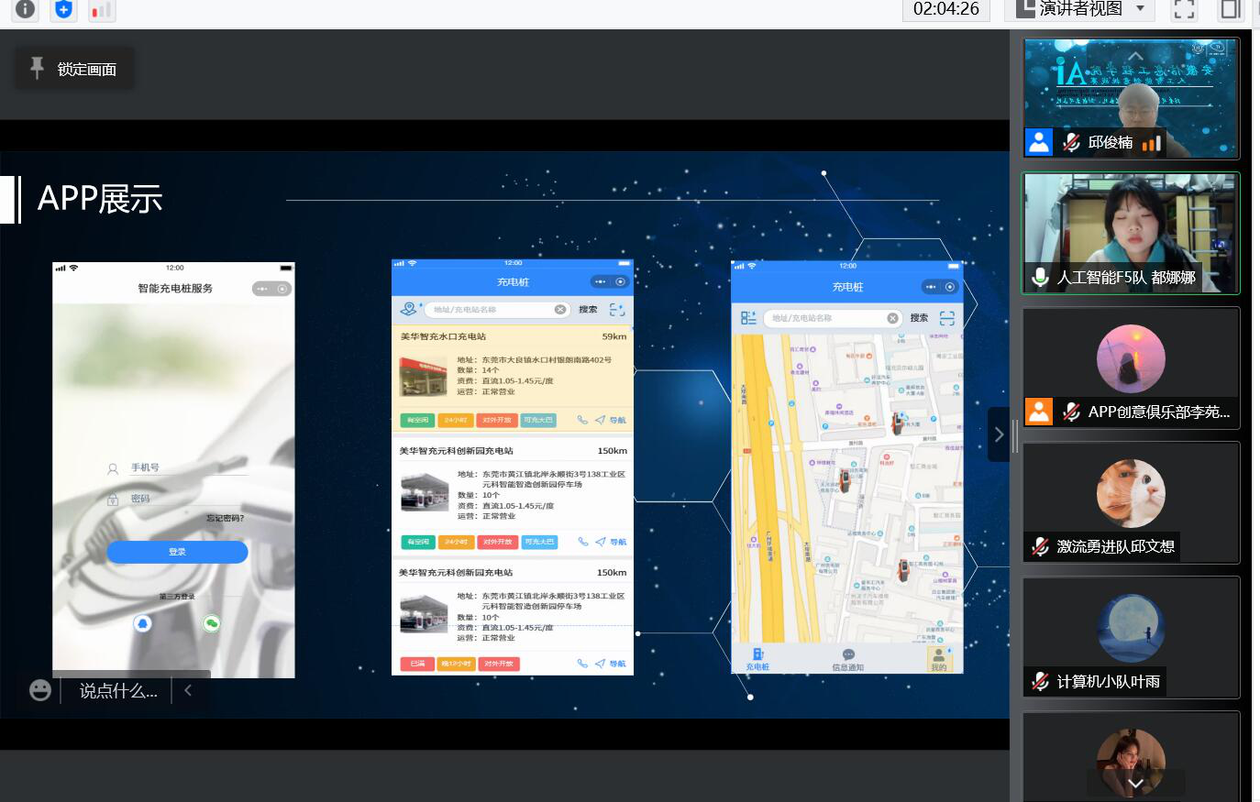Image resolution: width=1260 pixels, height=802 pixels.
Task: Click the blue security shield icon
Action: coord(63,9)
